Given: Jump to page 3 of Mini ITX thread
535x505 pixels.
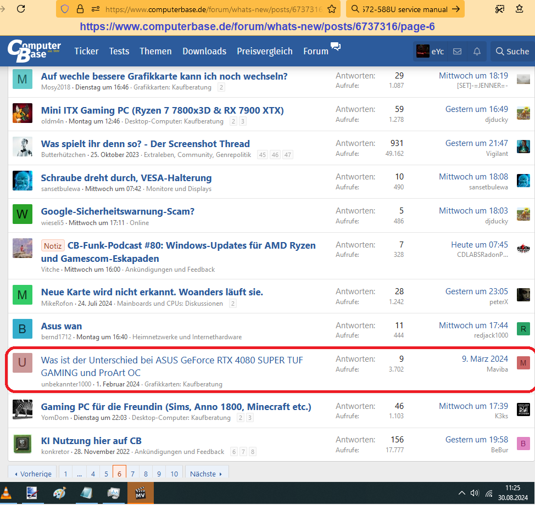Looking at the screenshot, I should pyautogui.click(x=243, y=121).
